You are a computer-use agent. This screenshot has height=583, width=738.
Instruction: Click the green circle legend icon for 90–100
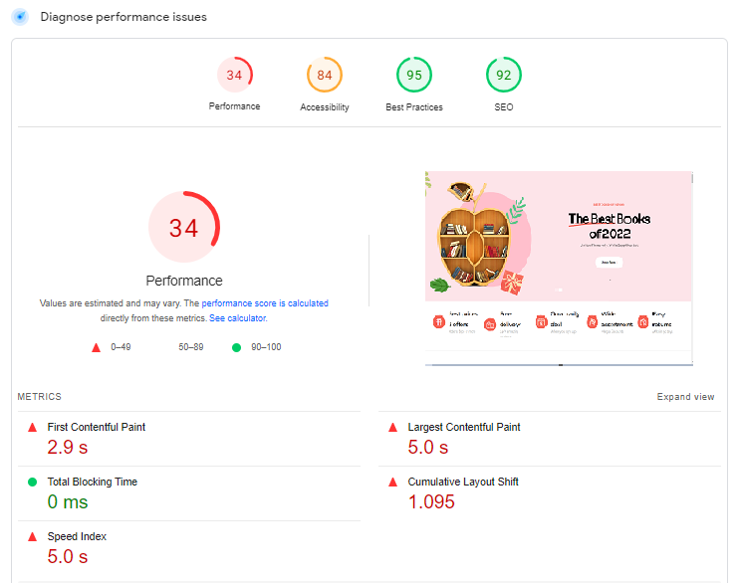point(236,347)
